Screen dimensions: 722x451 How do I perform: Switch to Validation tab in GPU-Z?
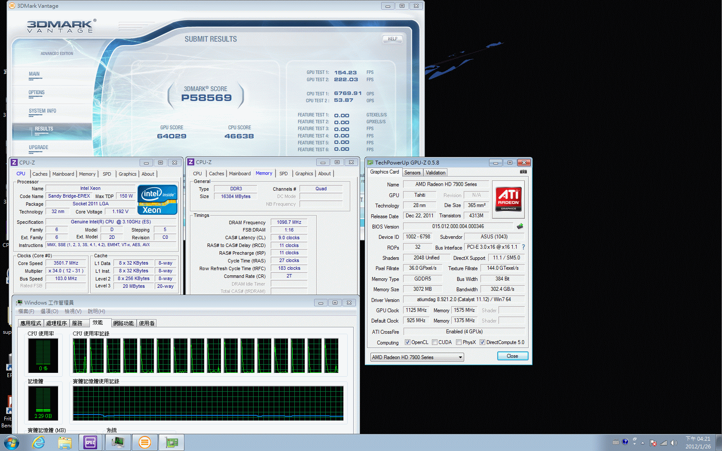pyautogui.click(x=436, y=173)
